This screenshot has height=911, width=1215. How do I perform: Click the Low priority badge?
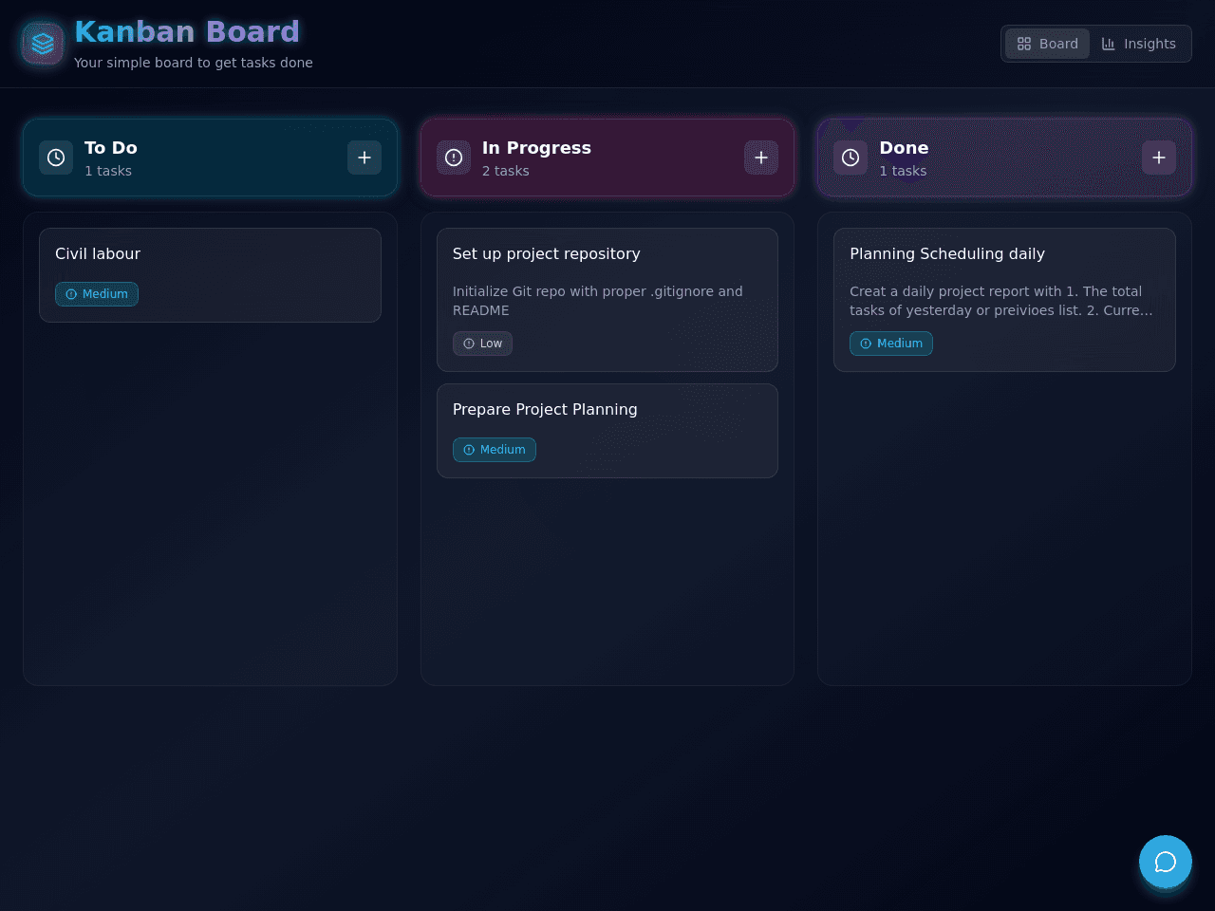(482, 344)
